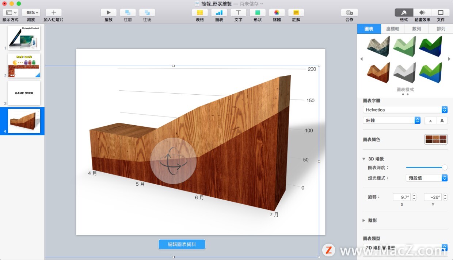
Task: Select slide 3 GAME OVER thumbnail
Action: point(24,93)
